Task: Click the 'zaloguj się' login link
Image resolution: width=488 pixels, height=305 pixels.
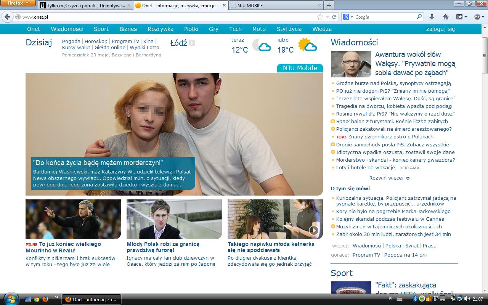Action: tap(440, 29)
